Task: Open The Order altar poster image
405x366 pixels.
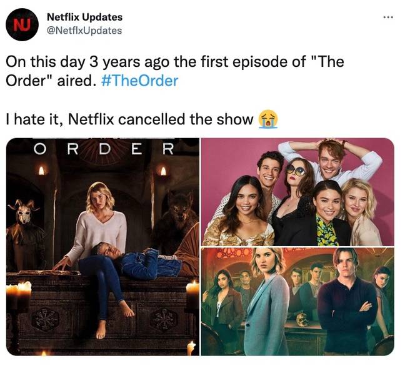Action: pyautogui.click(x=102, y=247)
